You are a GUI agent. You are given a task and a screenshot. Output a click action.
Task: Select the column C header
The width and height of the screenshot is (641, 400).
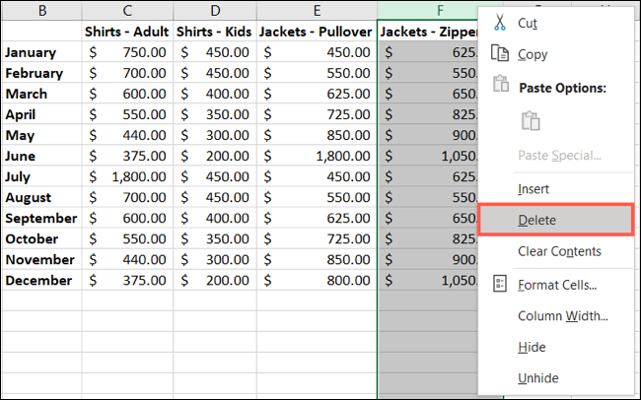point(128,10)
